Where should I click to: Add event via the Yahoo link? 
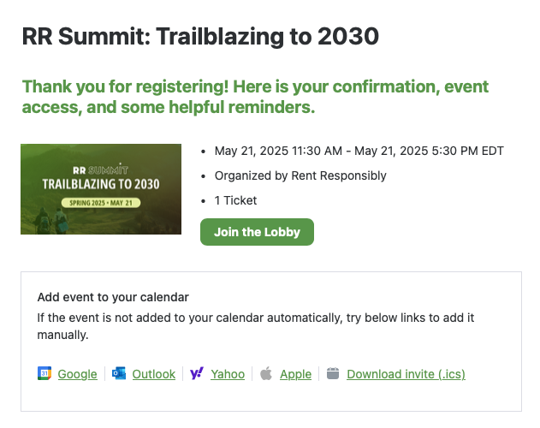click(228, 374)
